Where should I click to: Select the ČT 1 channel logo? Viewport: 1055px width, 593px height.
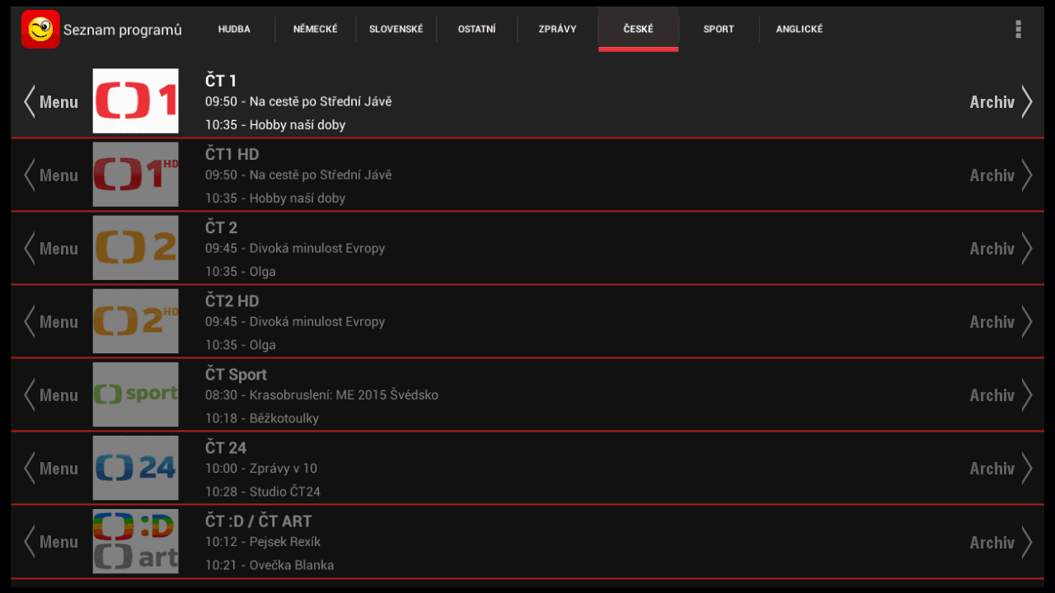(135, 101)
